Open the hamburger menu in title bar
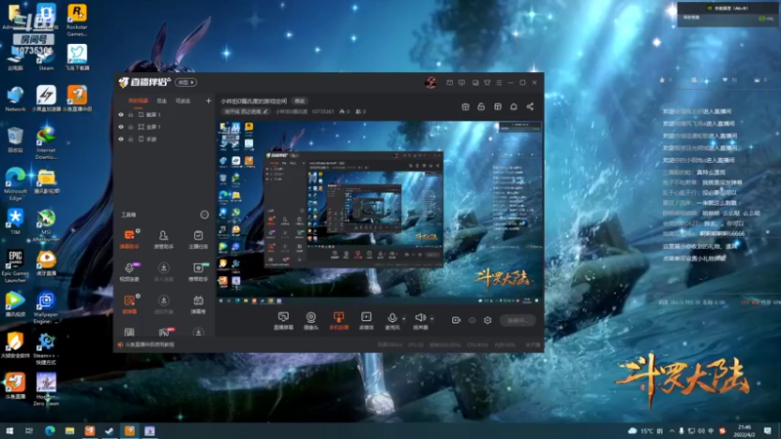 pyautogui.click(x=499, y=83)
